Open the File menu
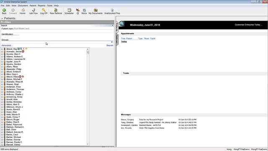This screenshot has width=268, height=151. (x=3, y=5)
